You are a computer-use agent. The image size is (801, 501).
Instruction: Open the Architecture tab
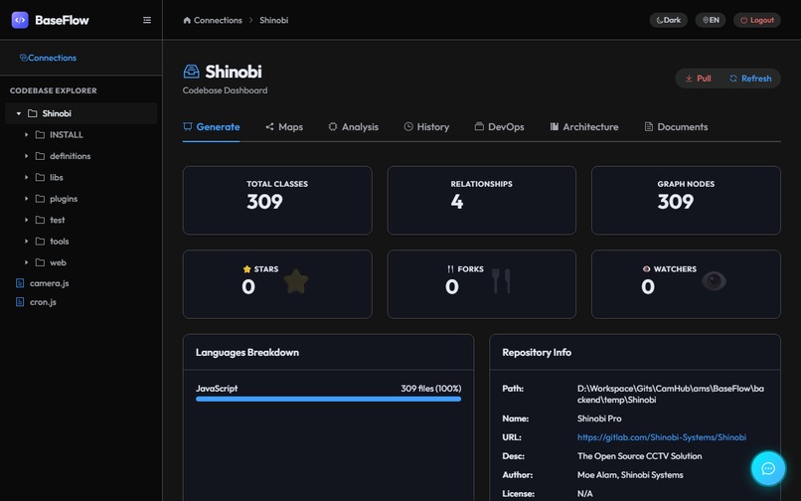point(584,127)
